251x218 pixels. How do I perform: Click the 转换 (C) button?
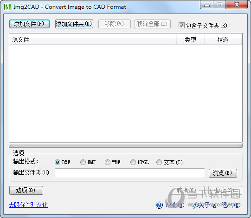[x=187, y=190]
